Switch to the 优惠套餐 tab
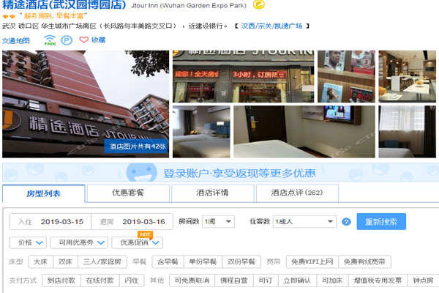 pos(128,193)
